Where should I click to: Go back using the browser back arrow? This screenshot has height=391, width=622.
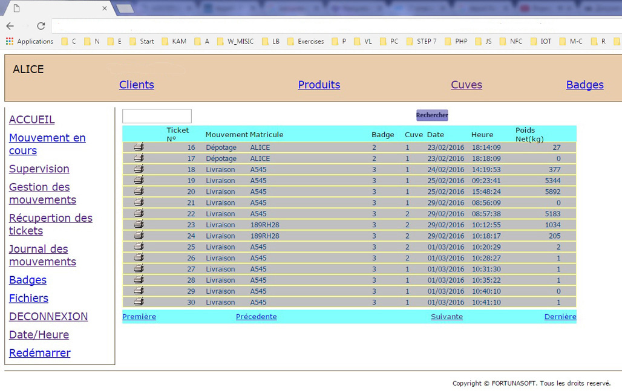[x=10, y=26]
